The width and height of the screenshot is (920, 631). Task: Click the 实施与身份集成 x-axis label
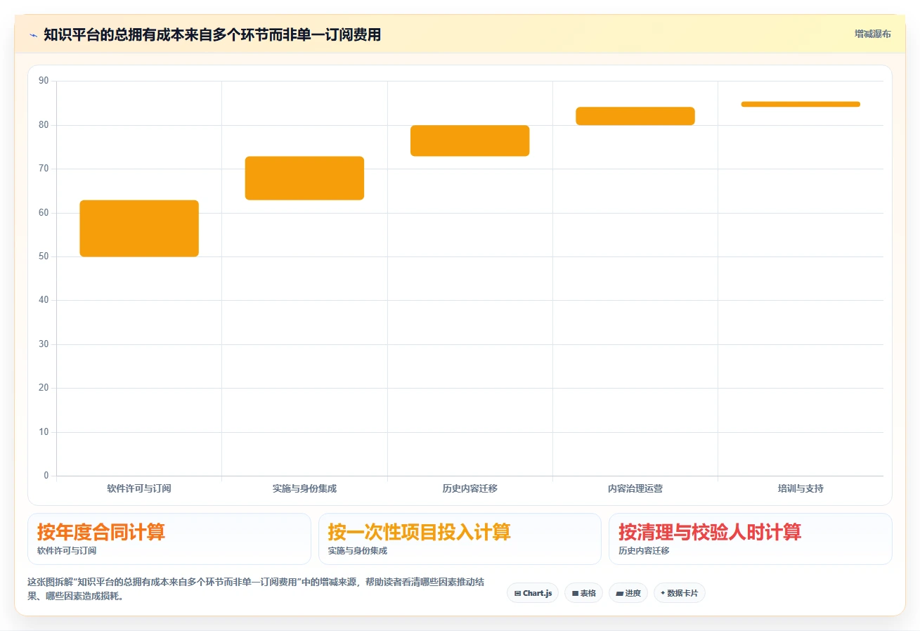pos(304,488)
